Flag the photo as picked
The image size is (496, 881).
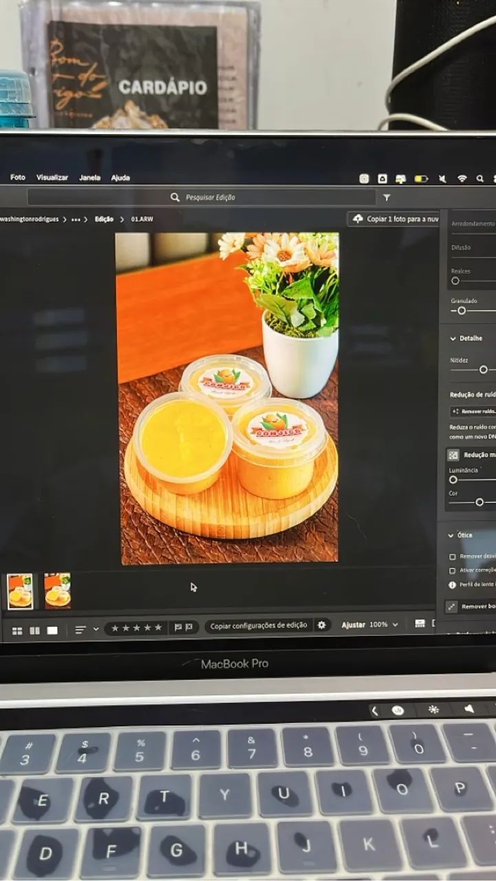[x=178, y=627]
